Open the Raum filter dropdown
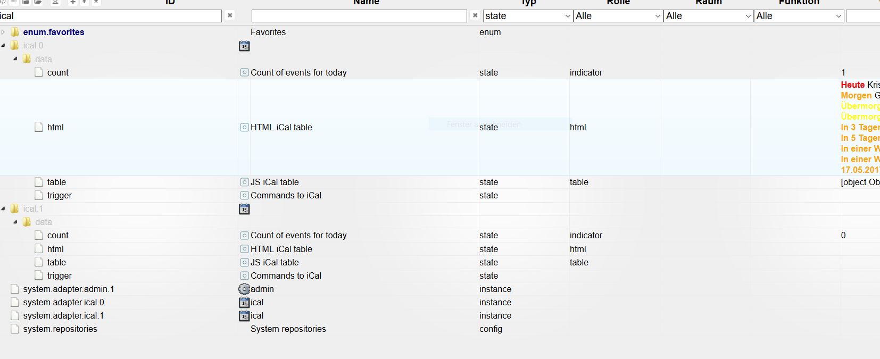 (x=708, y=16)
